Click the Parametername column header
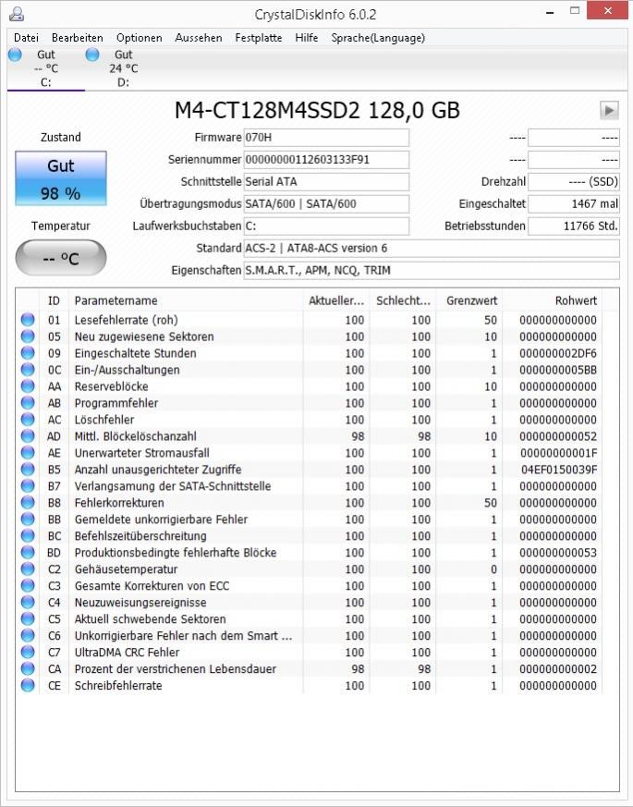Screen dimensions: 633x807 (x=186, y=300)
